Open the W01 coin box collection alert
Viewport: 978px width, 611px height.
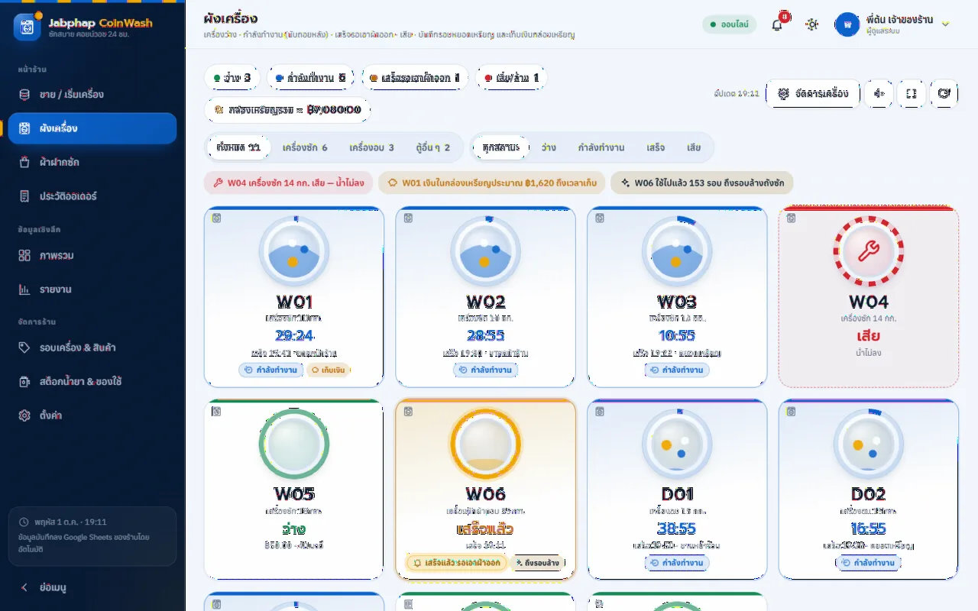(491, 183)
